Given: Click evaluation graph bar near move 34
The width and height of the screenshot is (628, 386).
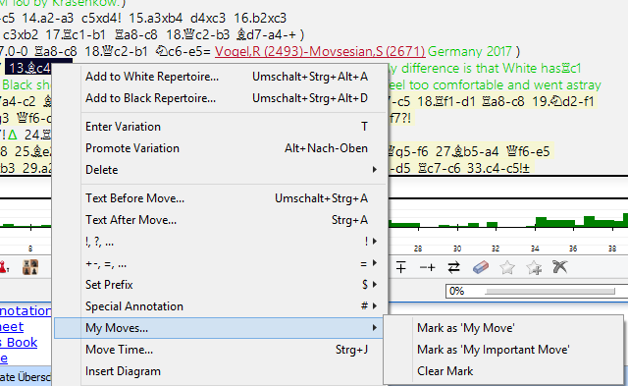Looking at the screenshot, I should (541, 222).
